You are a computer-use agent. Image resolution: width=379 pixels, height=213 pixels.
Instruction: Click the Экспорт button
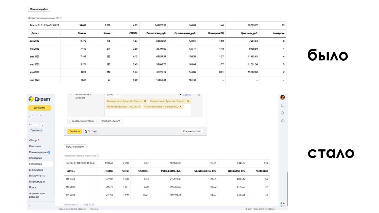coord(91,131)
